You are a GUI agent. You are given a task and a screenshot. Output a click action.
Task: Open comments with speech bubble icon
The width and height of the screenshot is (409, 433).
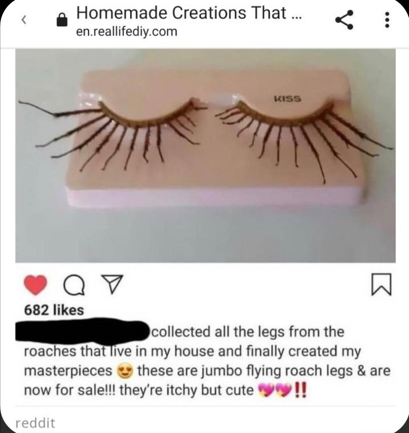coord(74,285)
